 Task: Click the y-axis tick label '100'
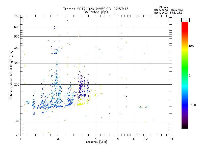pyautogui.click(x=17, y=121)
